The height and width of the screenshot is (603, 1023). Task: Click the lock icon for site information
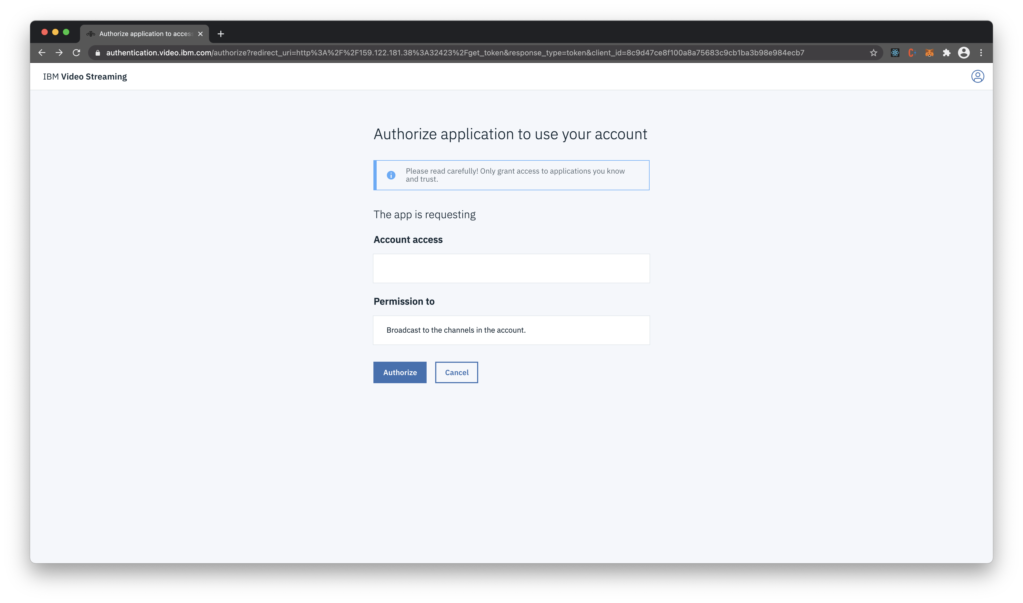[98, 53]
